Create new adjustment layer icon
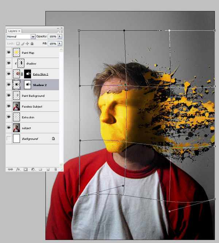Viewport: 219px width, 243px height. [33, 170]
